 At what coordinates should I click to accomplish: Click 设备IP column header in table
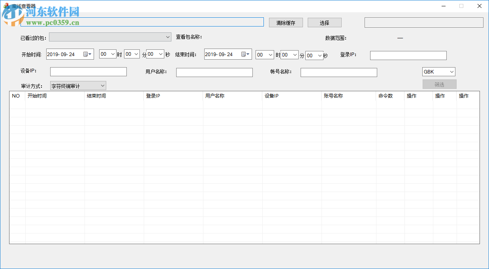tap(292, 96)
